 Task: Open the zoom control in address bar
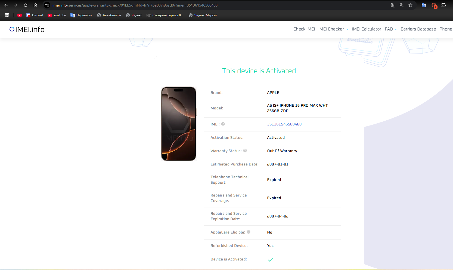pos(402,5)
